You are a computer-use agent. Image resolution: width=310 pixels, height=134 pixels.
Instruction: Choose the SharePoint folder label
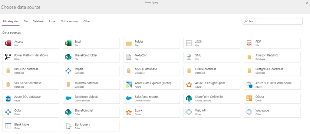coord(86,55)
